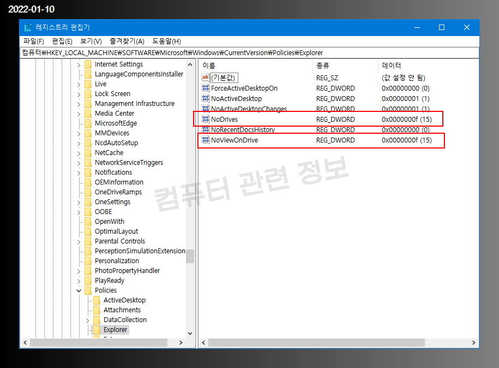Viewport: 499px width, 368px height.
Task: Select the OOBE tree key
Action: pyautogui.click(x=103, y=212)
